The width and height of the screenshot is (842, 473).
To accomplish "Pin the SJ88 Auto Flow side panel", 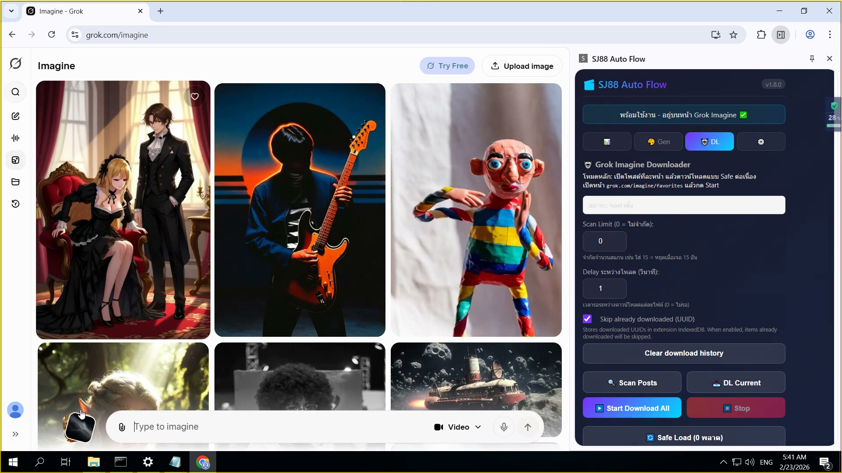I will pos(812,59).
